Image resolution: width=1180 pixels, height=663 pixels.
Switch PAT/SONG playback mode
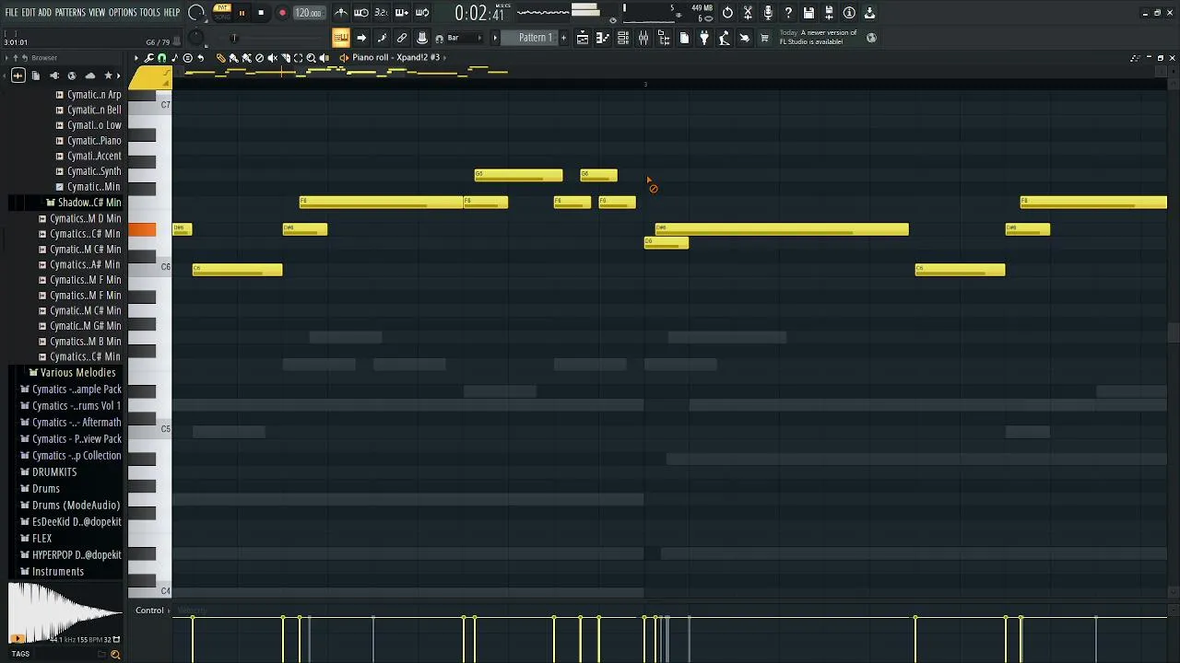point(222,13)
